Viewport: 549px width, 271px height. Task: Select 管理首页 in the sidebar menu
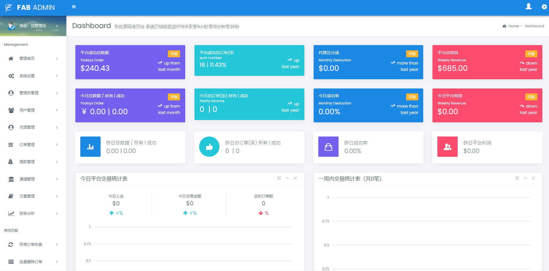pos(27,58)
